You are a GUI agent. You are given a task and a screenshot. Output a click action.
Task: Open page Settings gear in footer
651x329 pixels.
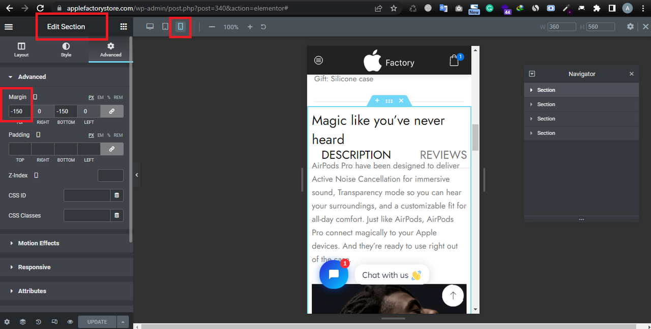pyautogui.click(x=7, y=322)
